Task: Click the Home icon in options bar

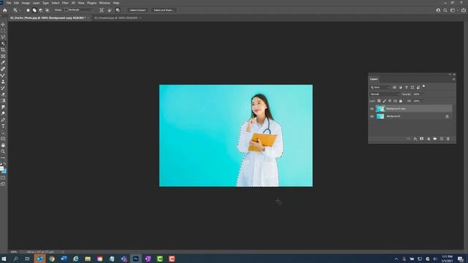Action: coord(5,10)
